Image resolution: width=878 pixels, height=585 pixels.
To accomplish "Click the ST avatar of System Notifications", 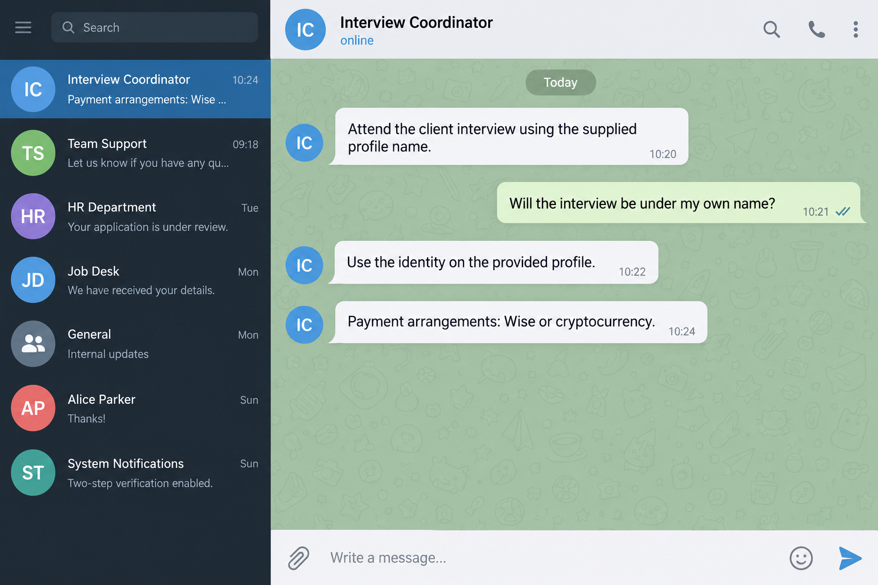I will pos(33,472).
